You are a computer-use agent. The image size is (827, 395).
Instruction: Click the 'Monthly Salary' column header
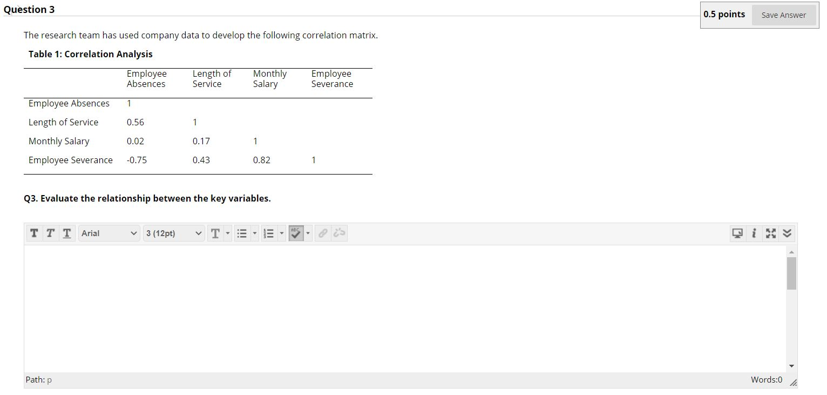(x=270, y=79)
